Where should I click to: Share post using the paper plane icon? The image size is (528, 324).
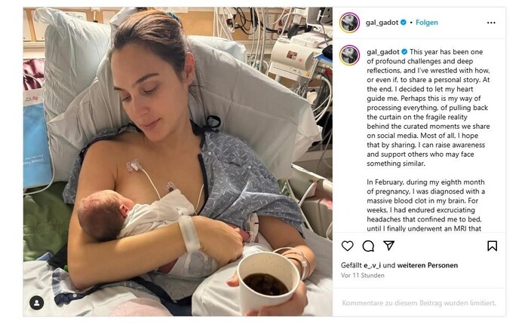(389, 246)
